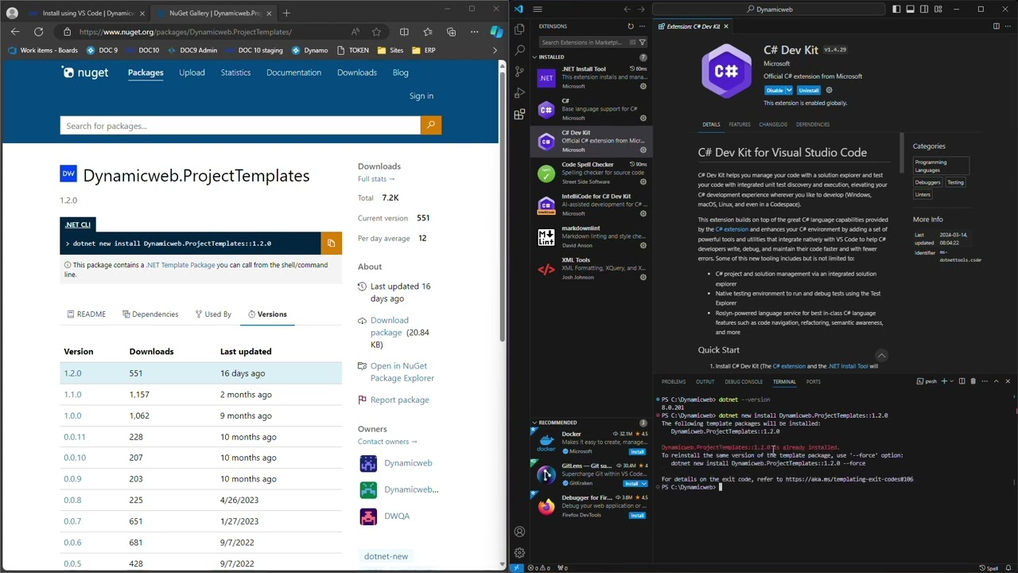Image resolution: width=1018 pixels, height=573 pixels.
Task: Open the Search view in VS Code activity bar
Action: (x=519, y=50)
